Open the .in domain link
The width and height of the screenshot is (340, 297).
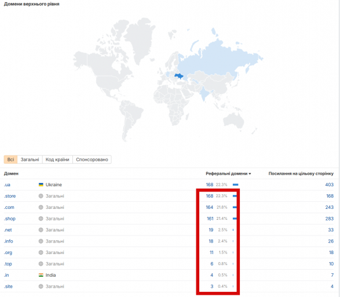[6, 275]
